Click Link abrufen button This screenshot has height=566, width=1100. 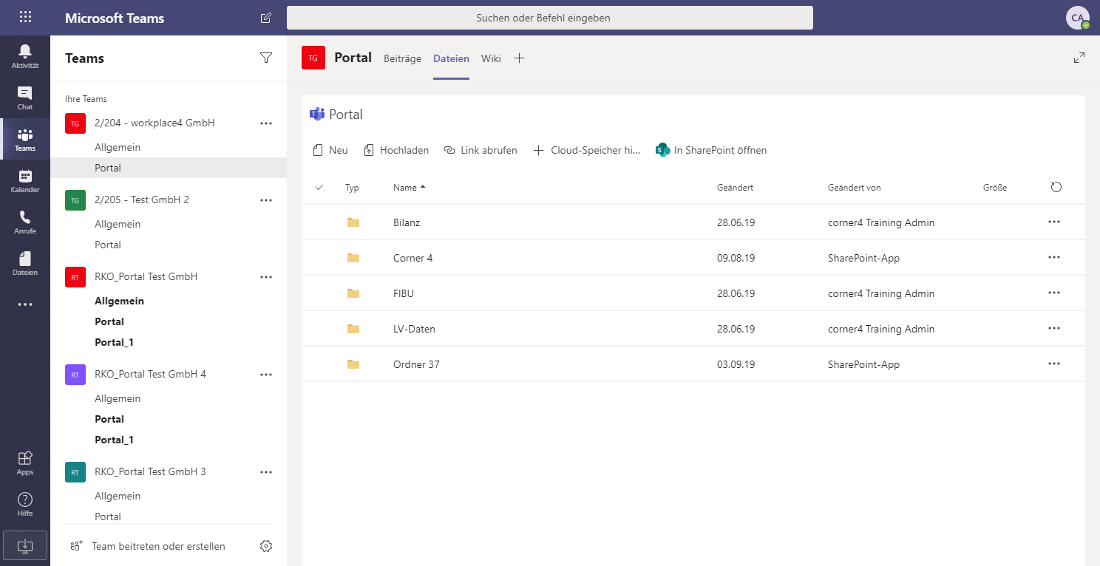tap(481, 150)
